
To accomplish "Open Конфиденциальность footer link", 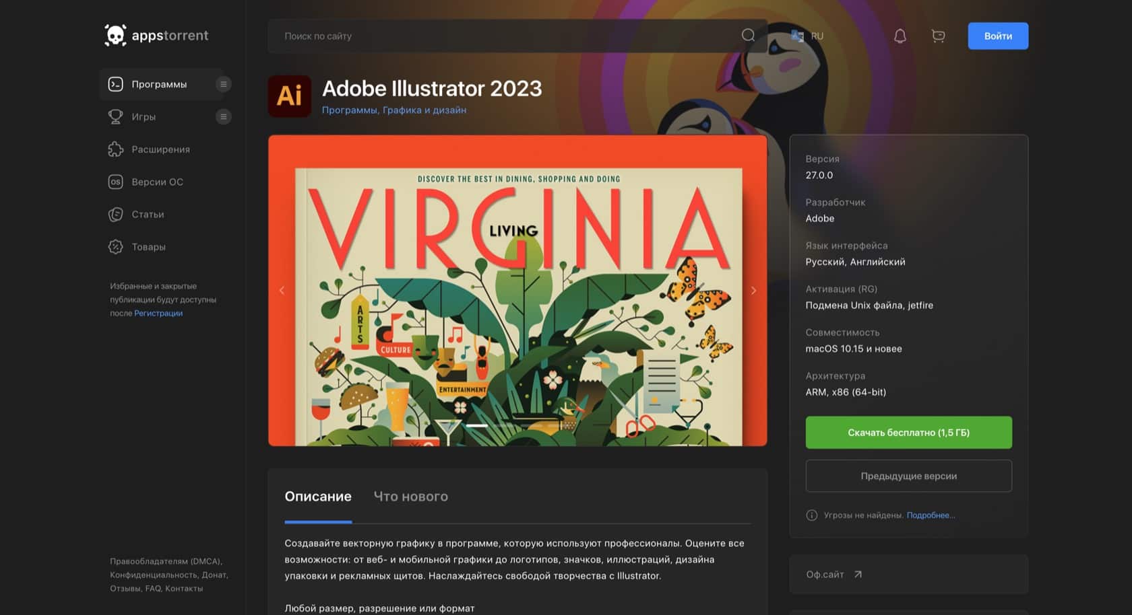I will pos(154,575).
